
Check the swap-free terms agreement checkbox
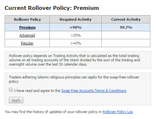(x=11, y=90)
